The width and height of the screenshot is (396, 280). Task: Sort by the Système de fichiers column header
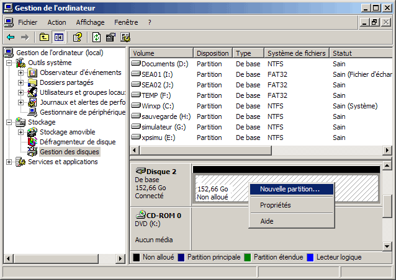coord(297,53)
